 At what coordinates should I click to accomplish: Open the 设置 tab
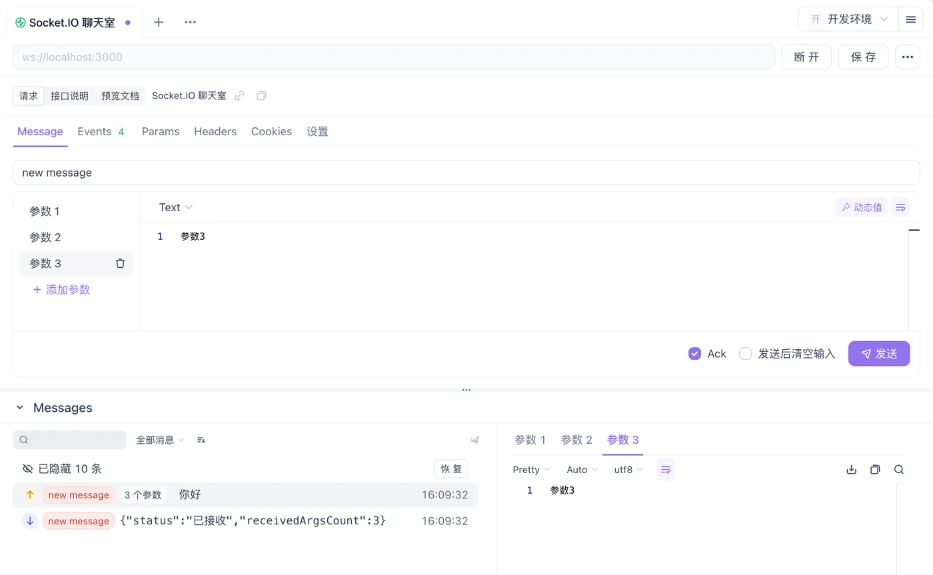click(317, 132)
